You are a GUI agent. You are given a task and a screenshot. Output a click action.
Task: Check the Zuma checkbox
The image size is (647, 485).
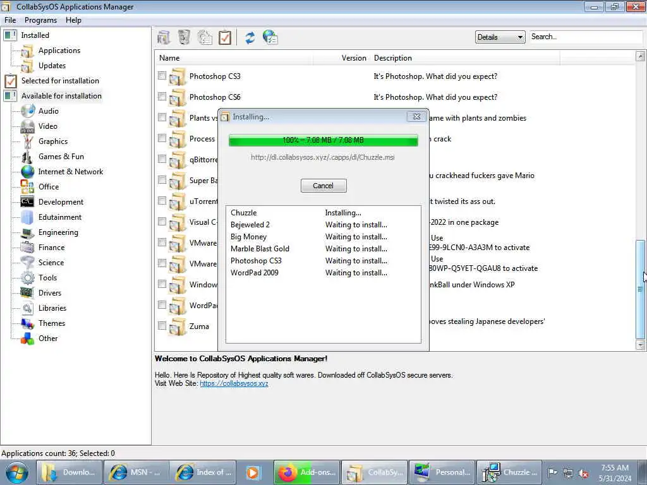(162, 325)
